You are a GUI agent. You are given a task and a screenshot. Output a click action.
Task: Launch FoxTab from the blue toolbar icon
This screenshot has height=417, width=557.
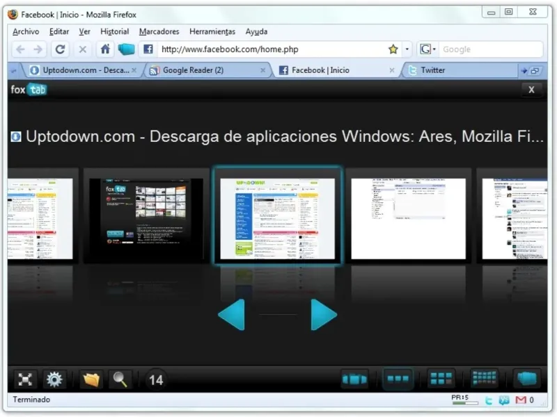[x=126, y=49]
